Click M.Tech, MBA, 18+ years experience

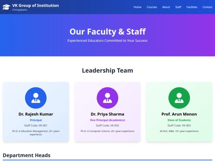pyautogui.click(x=179, y=131)
